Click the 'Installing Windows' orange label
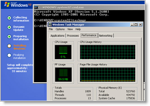Image resolution: width=150 pixels, height=106 pixels. tap(20, 47)
